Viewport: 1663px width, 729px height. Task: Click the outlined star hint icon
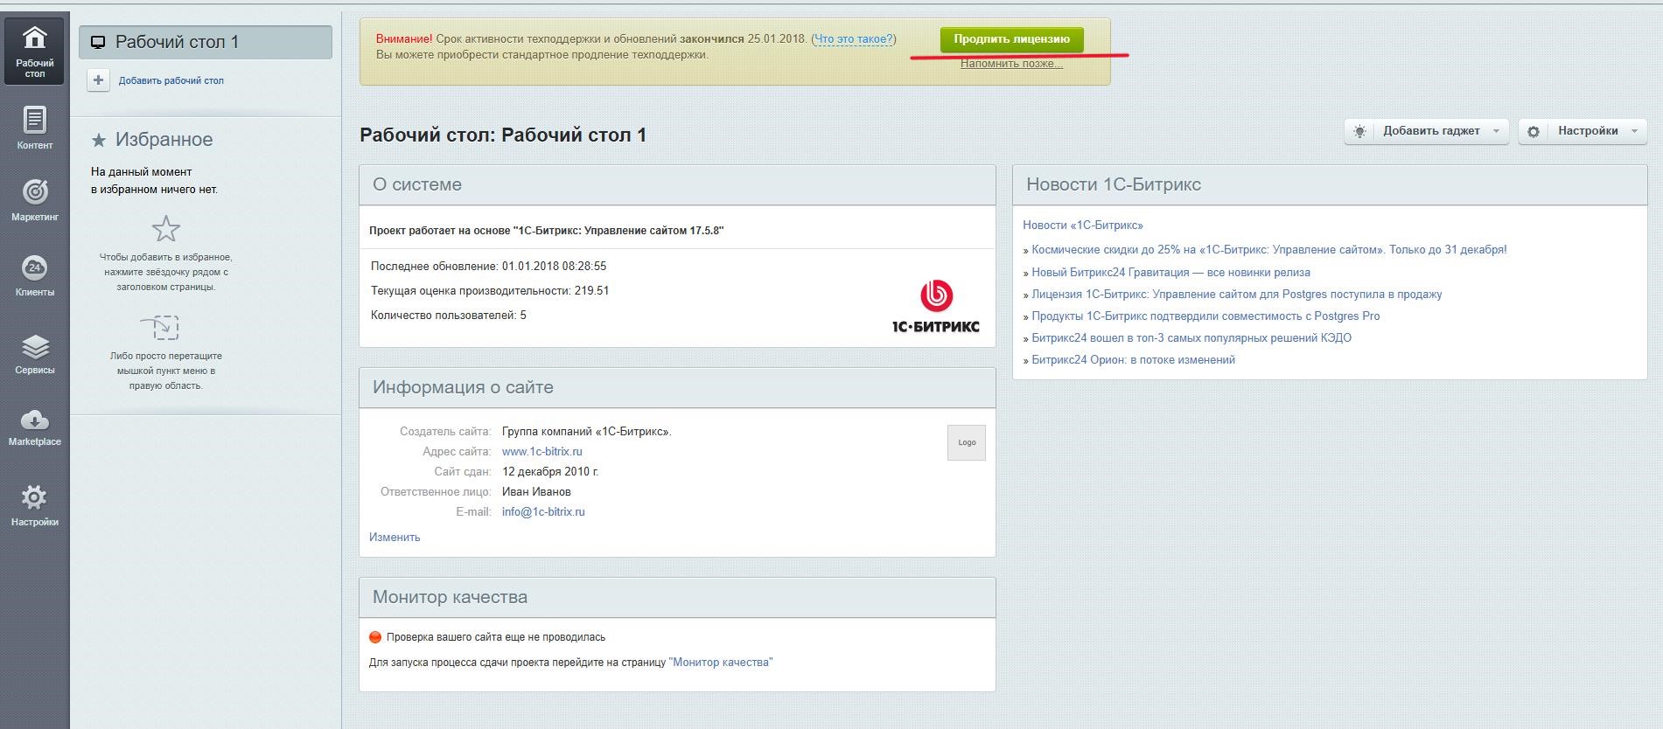[x=165, y=229]
